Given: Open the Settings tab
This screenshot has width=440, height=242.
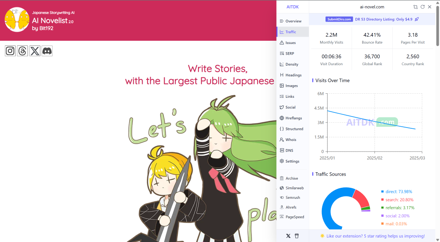Looking at the screenshot, I should (293, 161).
